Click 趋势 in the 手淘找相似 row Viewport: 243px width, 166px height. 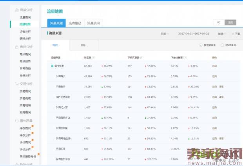(214, 128)
